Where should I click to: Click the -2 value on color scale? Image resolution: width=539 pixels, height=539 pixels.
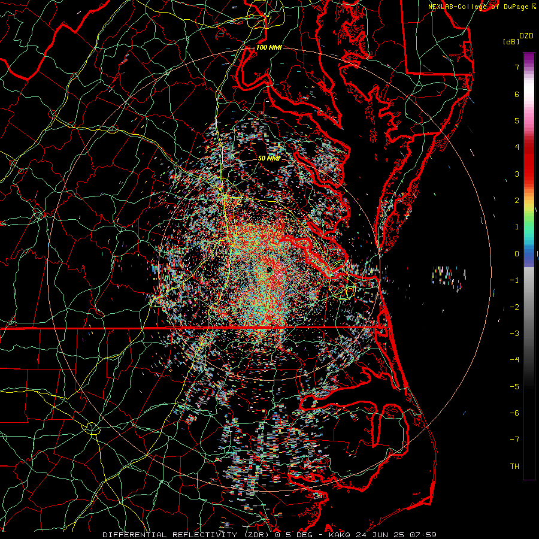click(x=514, y=307)
